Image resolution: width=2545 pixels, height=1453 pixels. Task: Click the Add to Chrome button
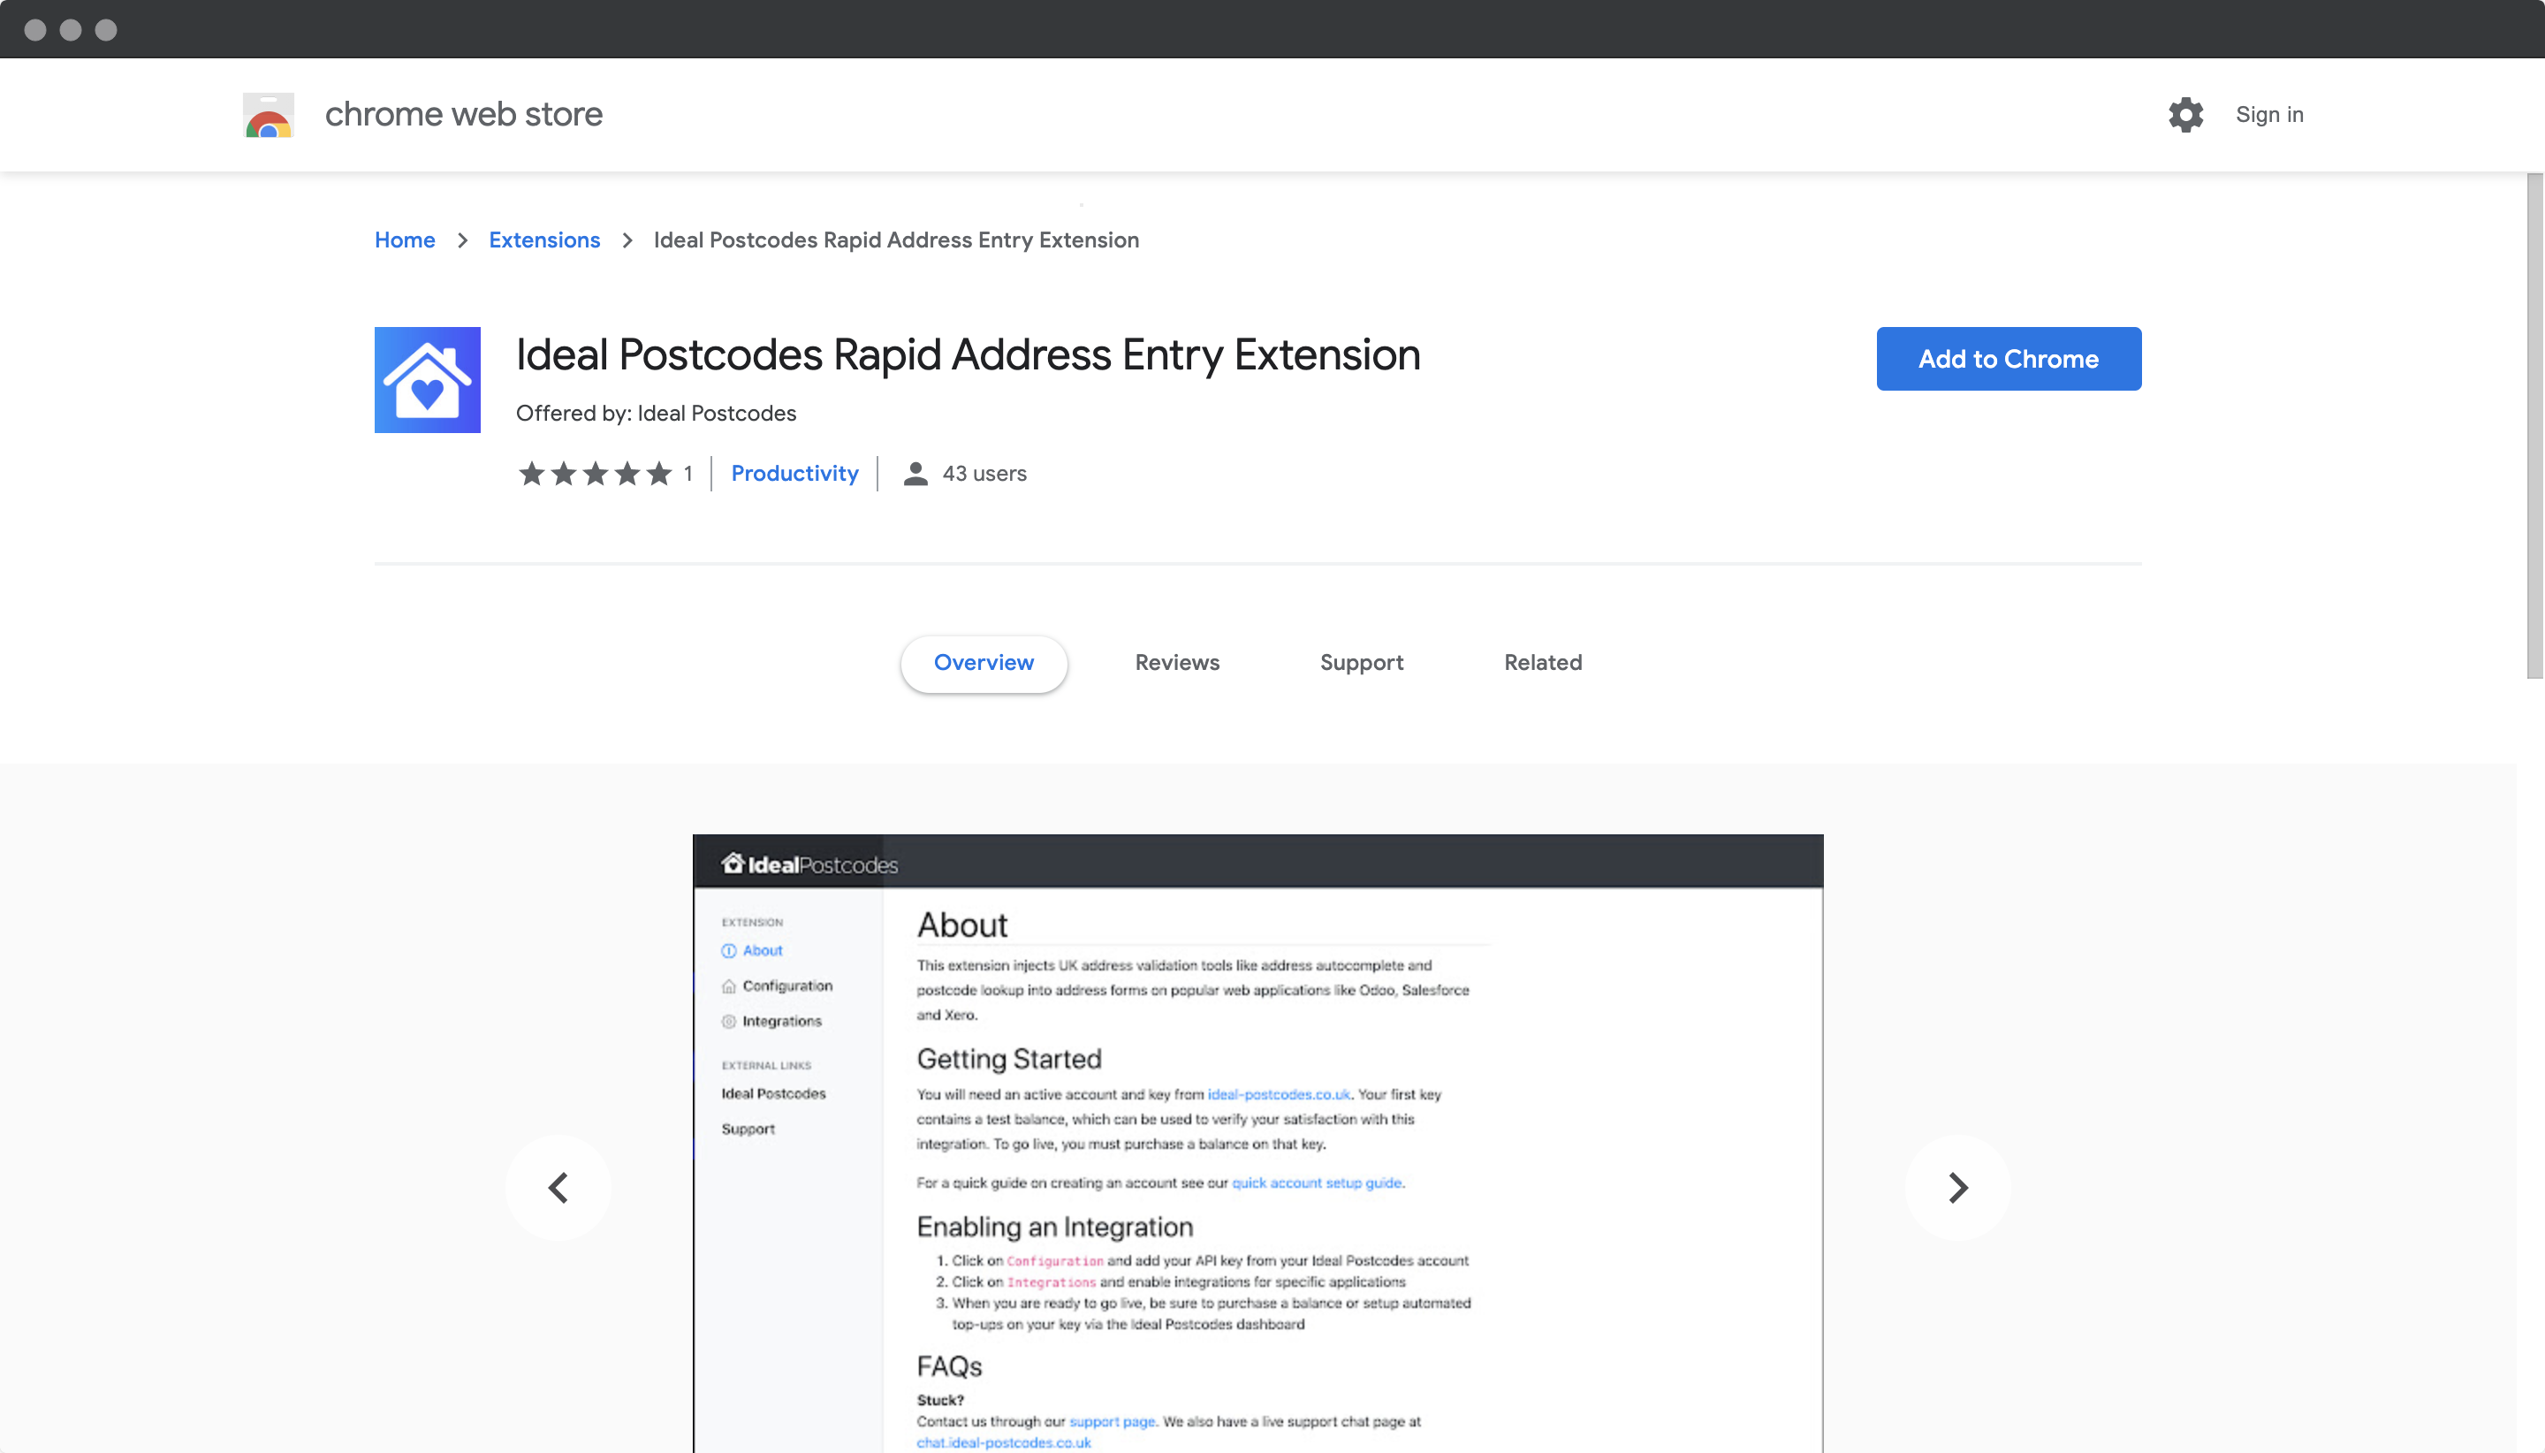tap(2009, 359)
